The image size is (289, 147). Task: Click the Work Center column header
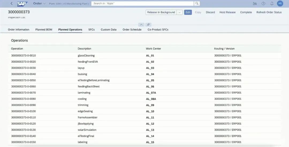(x=153, y=49)
